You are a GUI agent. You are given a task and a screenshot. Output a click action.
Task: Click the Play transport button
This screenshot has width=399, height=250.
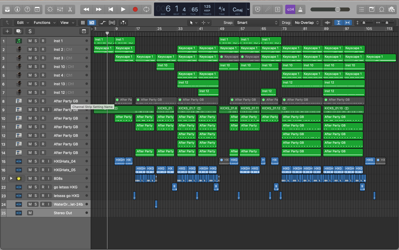point(123,9)
